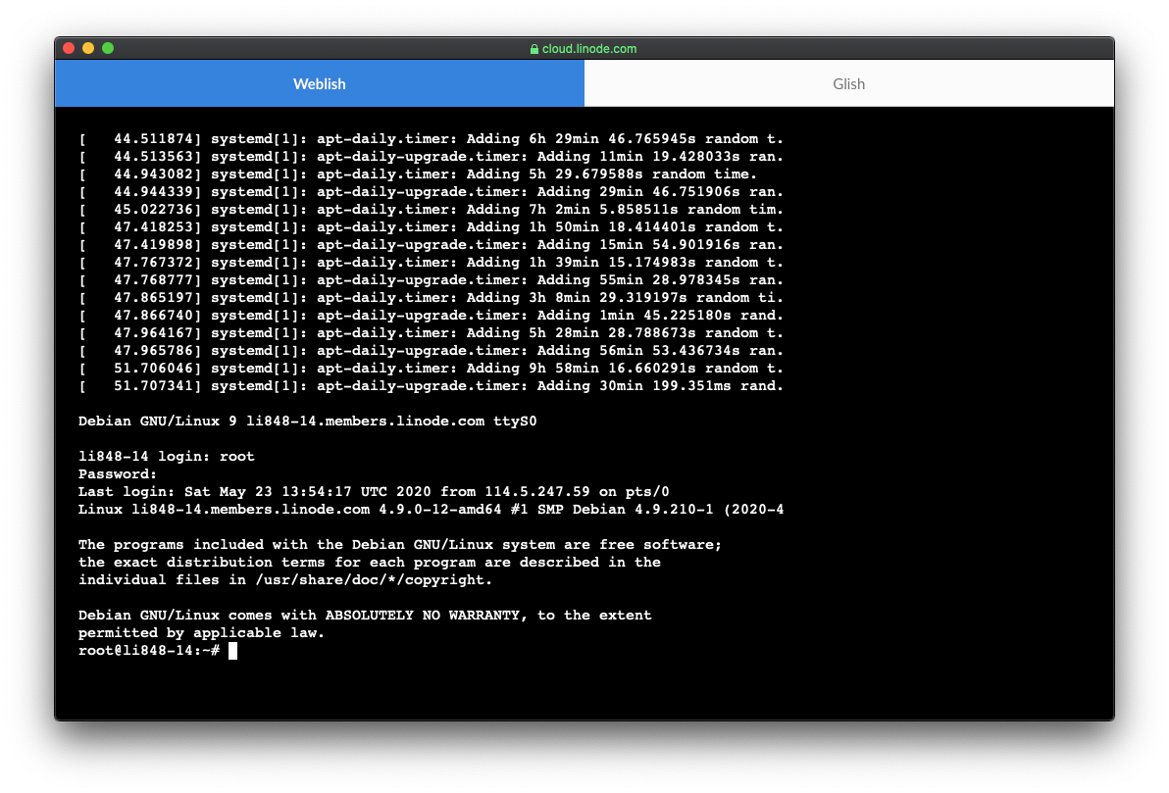The image size is (1169, 793).
Task: Click the root@li848-14 shell prompt
Action: (x=147, y=651)
